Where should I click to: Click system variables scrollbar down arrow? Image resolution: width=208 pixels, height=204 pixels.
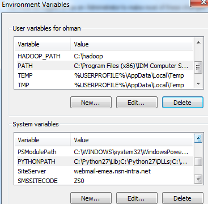(x=198, y=179)
